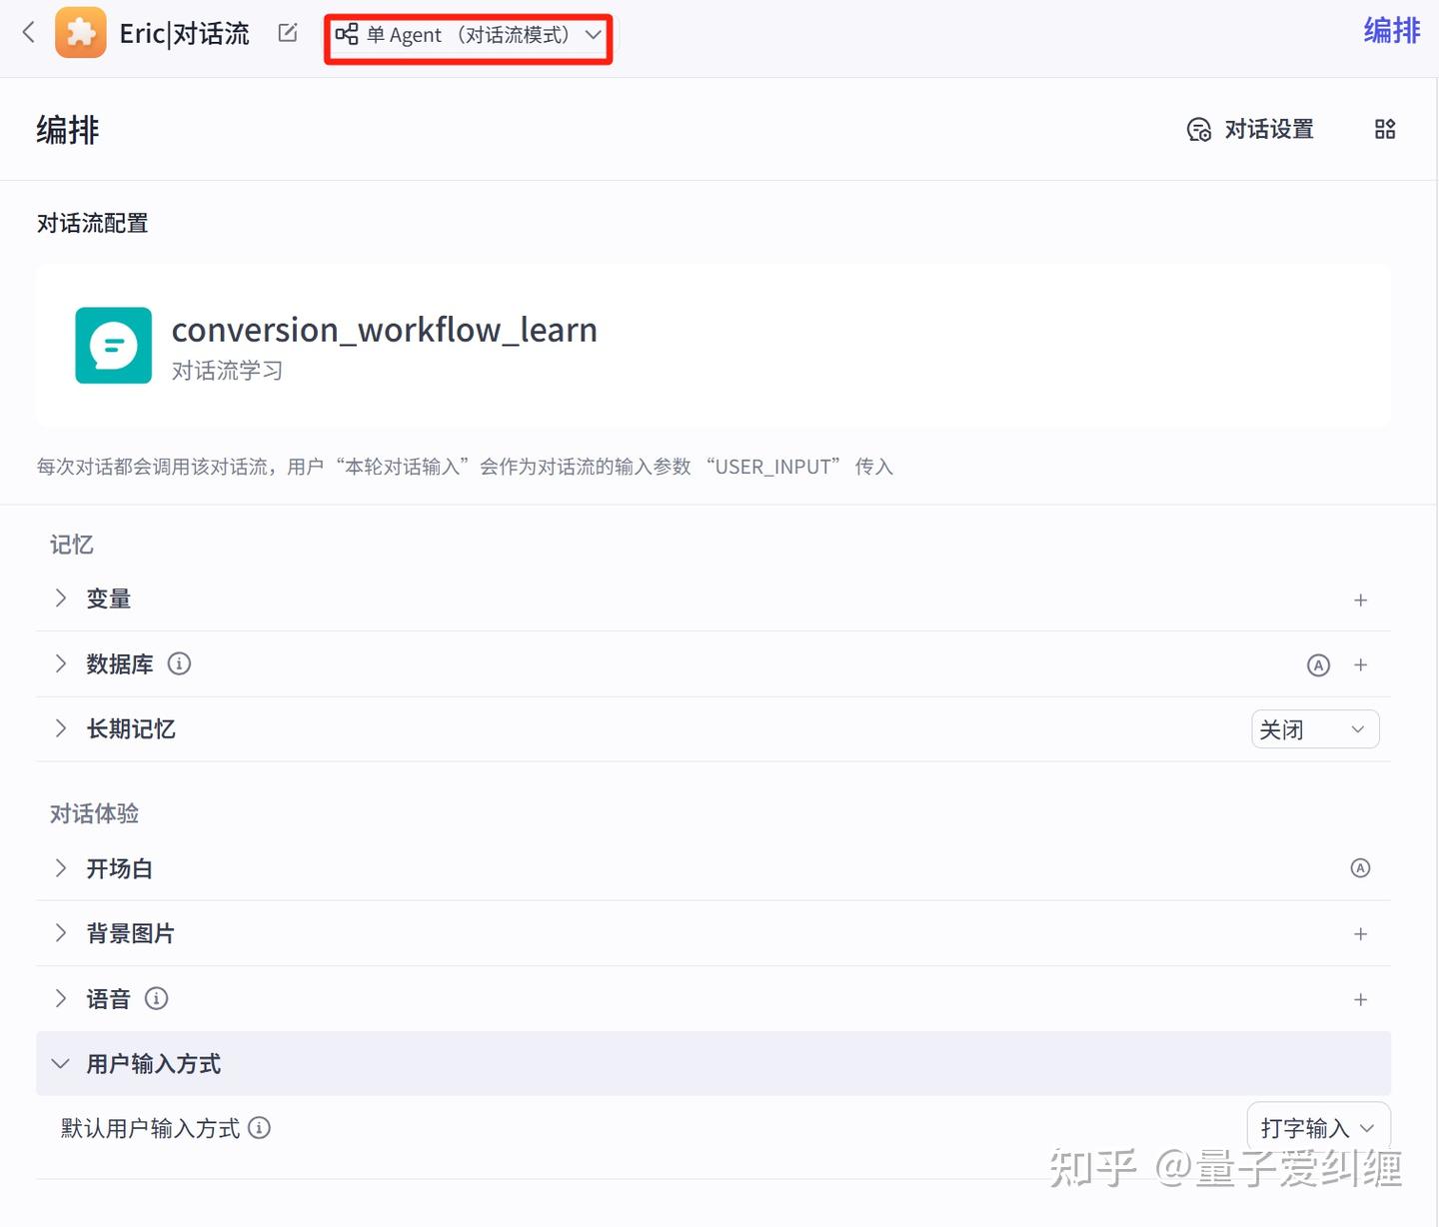Add a variable with 变量 plus icon

1360,600
